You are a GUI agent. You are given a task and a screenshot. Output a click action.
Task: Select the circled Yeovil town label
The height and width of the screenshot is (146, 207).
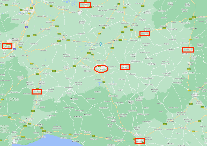tap(101, 69)
